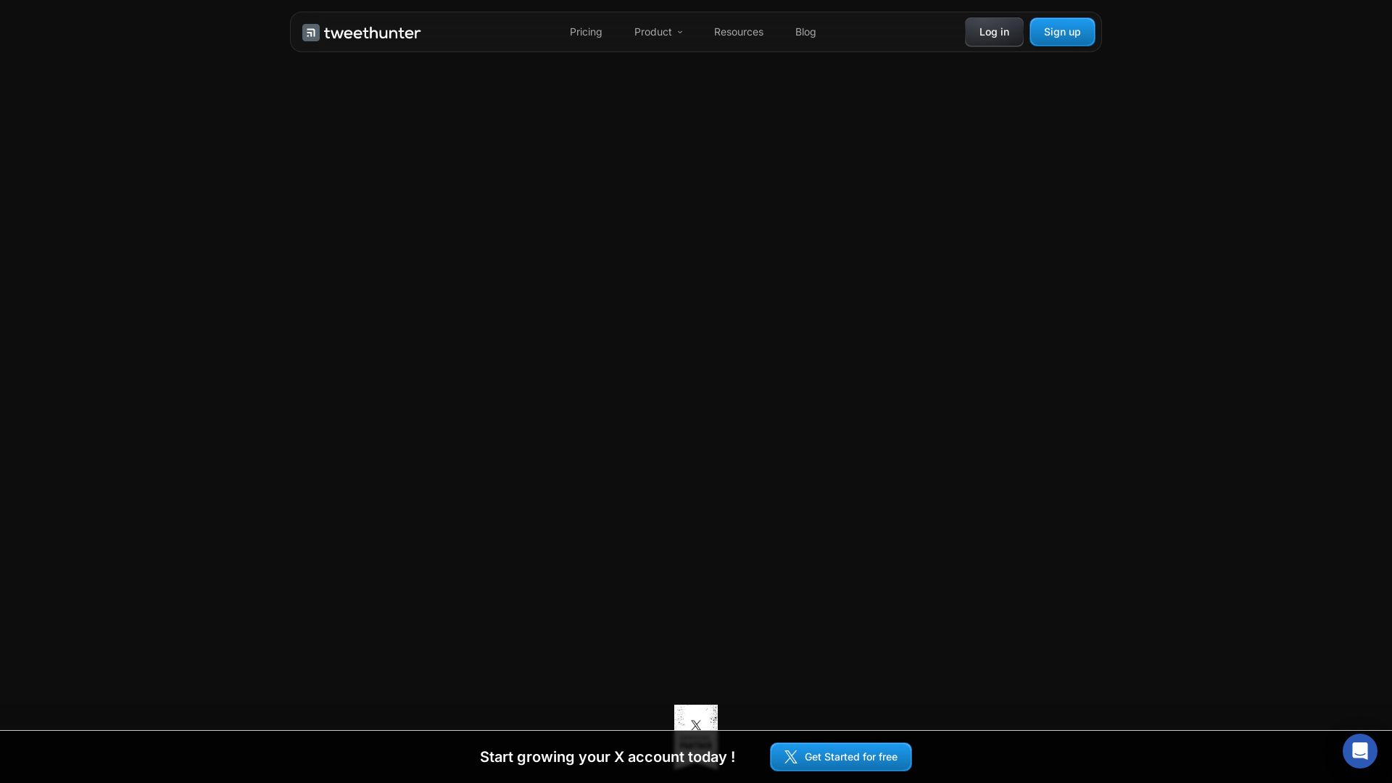The image size is (1392, 783).
Task: Click Get Started for free
Action: [x=850, y=757]
